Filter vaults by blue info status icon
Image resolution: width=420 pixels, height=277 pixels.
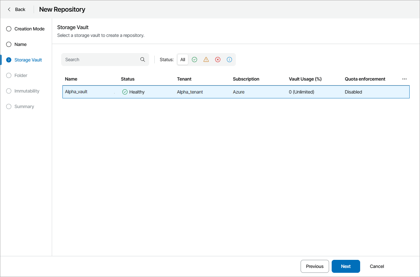[229, 60]
